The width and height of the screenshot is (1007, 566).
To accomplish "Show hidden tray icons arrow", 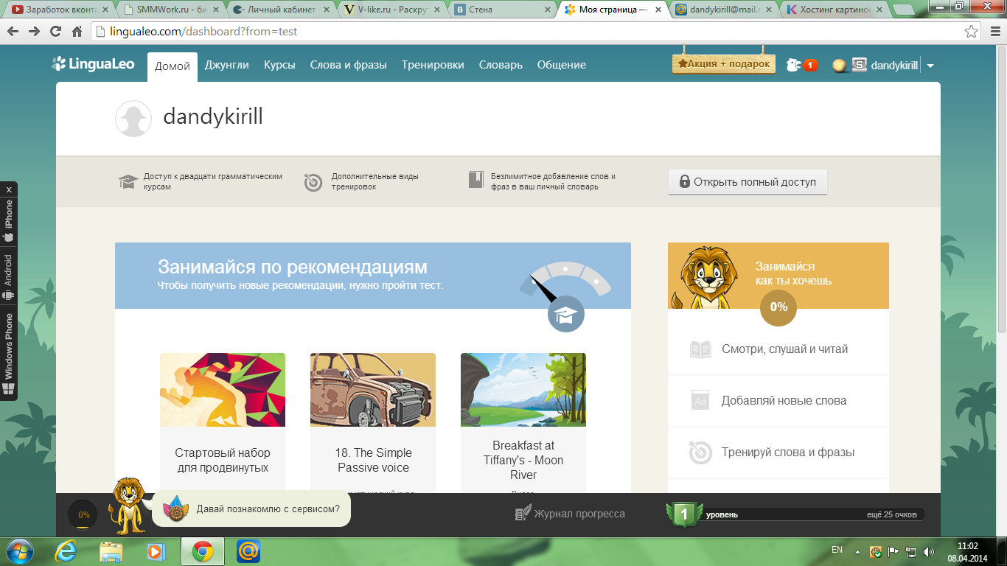I will tap(857, 551).
